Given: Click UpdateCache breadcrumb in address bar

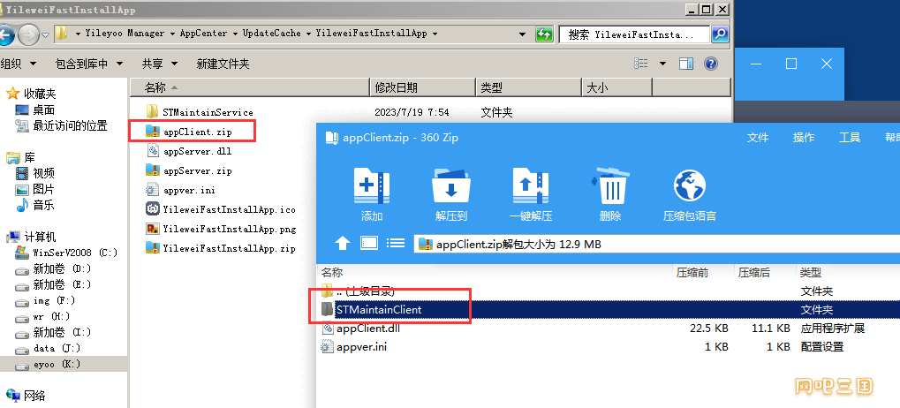Looking at the screenshot, I should click(x=271, y=34).
